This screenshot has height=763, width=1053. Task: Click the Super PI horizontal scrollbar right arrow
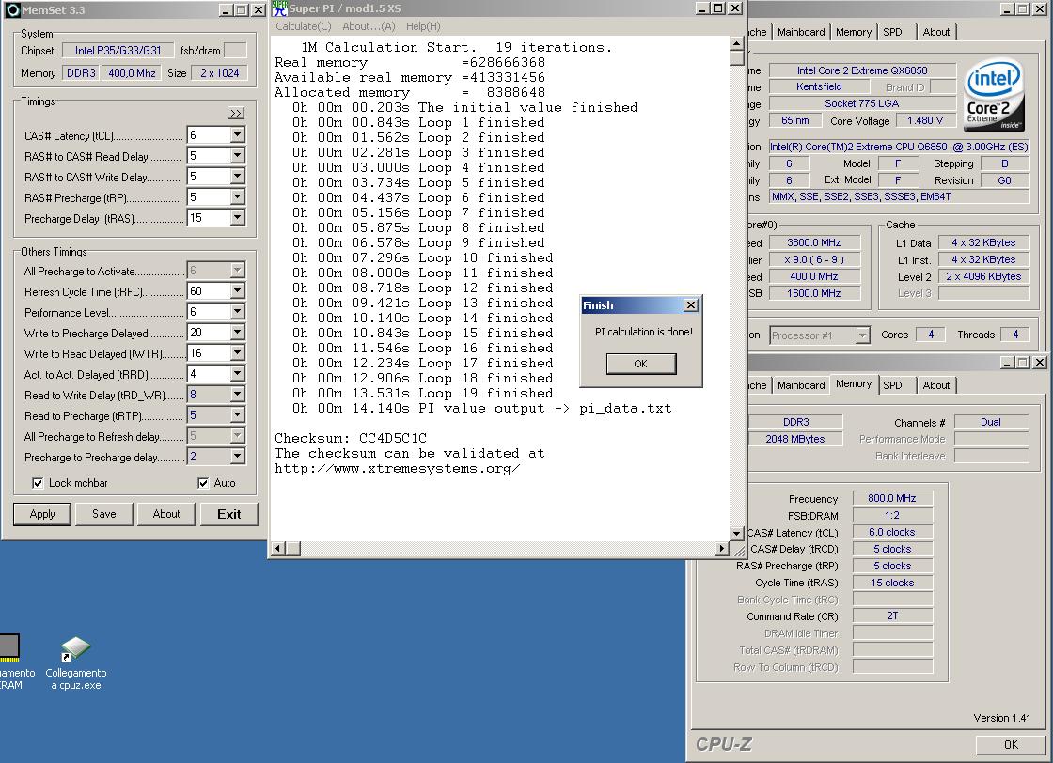[722, 549]
